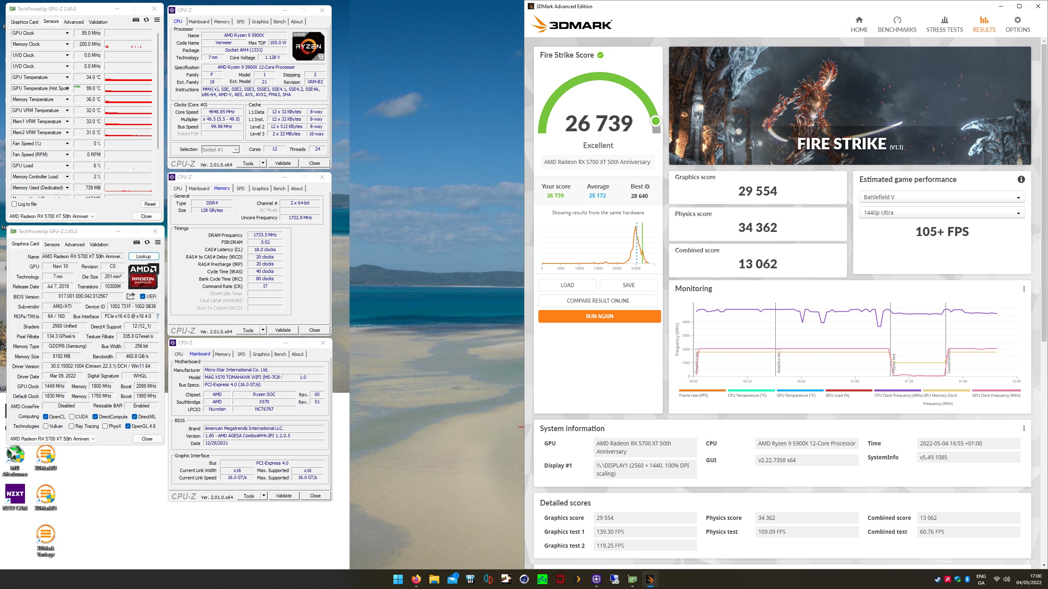Toggle GPU Load (%) legend color bar
Viewport: 1048px width, 589px height.
click(849, 390)
